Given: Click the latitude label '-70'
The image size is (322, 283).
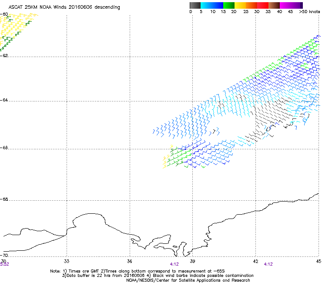Looking at the screenshot, I should 4,255.
